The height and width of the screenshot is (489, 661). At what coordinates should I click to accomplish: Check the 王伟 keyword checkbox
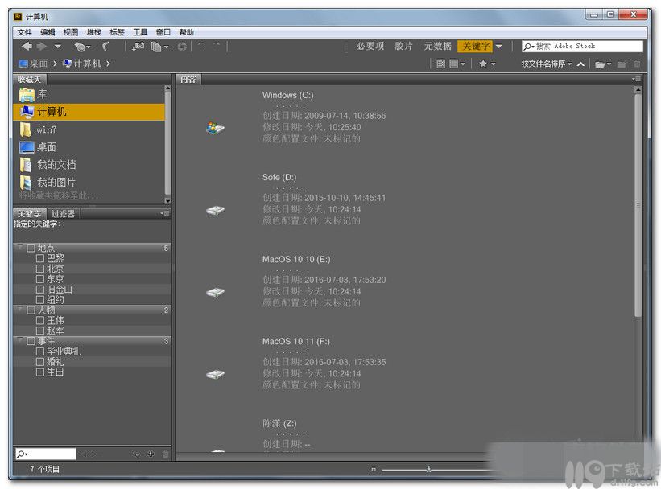[40, 321]
